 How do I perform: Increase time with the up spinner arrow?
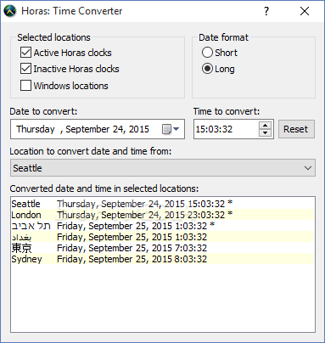pos(265,126)
